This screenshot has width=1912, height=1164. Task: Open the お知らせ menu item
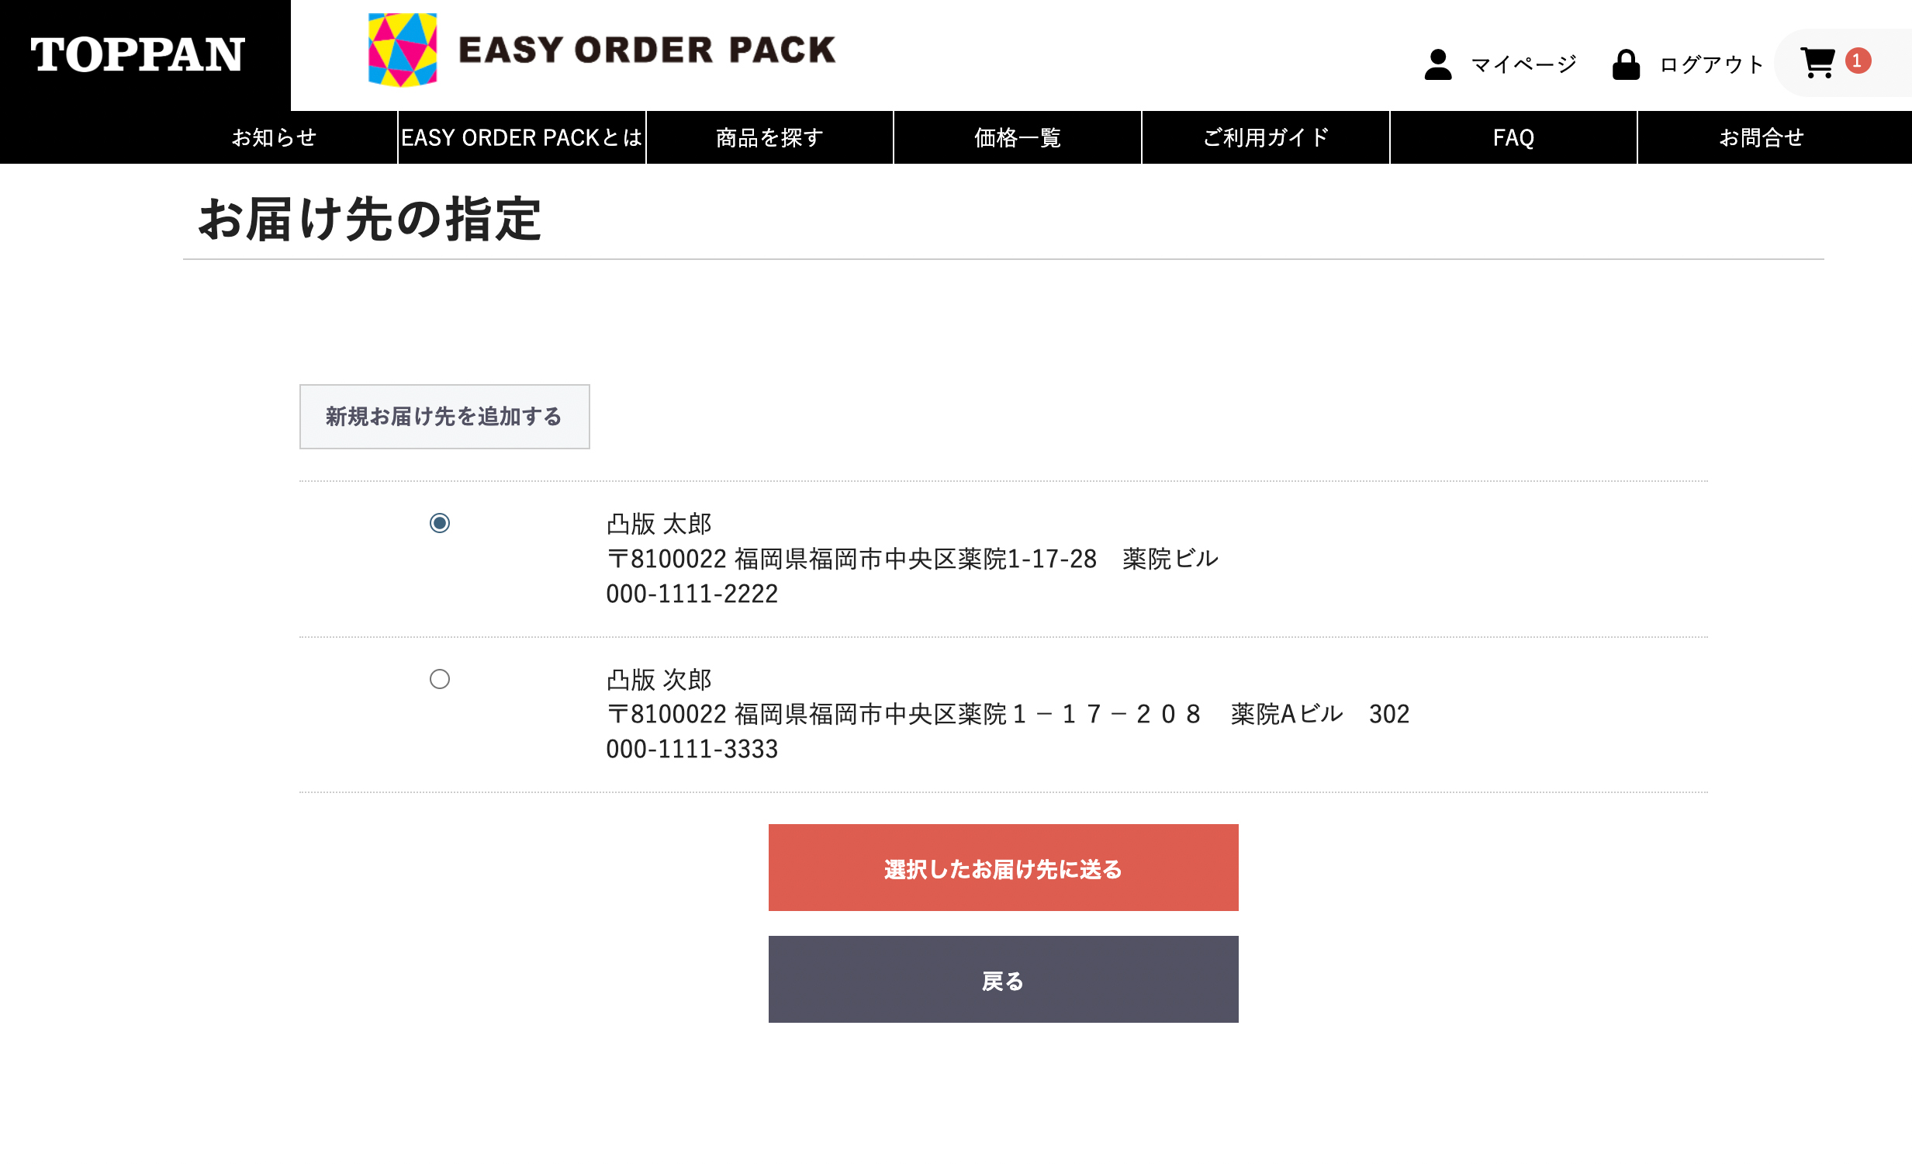(275, 137)
